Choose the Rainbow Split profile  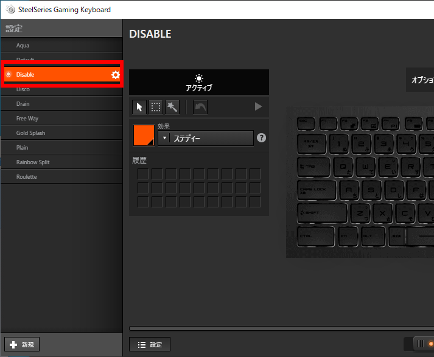(61, 162)
